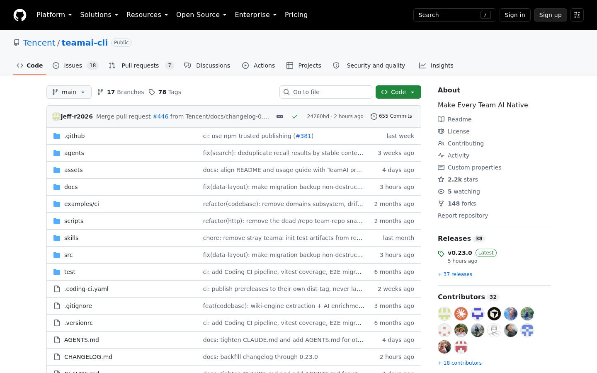597x373 pixels.
Task: Click the .coding-ci.yaml file icon
Action: 57,289
